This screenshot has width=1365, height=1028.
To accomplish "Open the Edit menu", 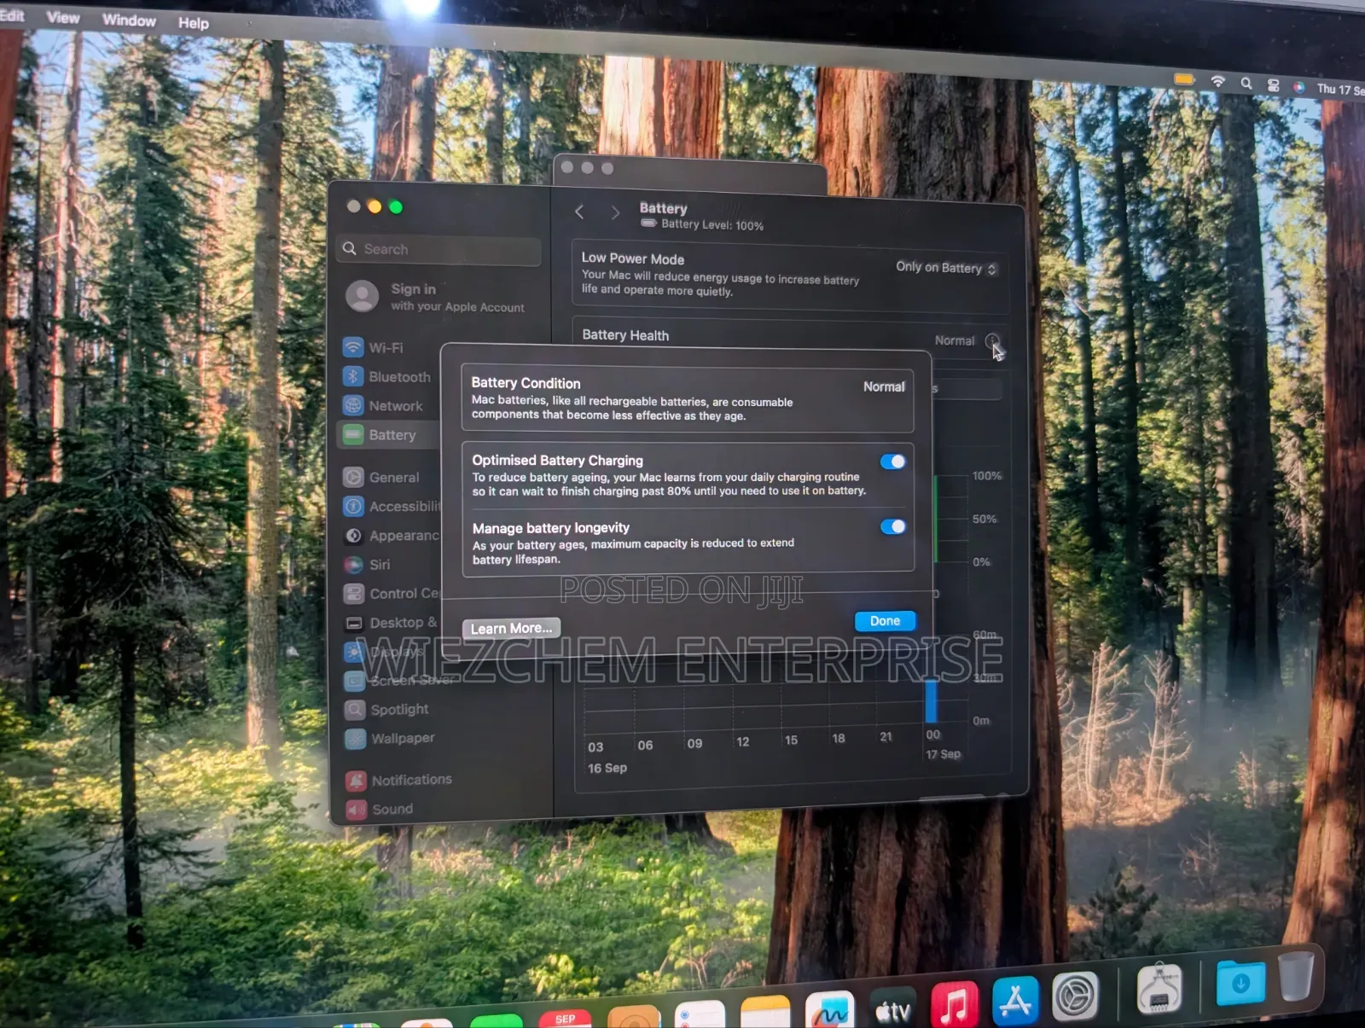I will [11, 15].
